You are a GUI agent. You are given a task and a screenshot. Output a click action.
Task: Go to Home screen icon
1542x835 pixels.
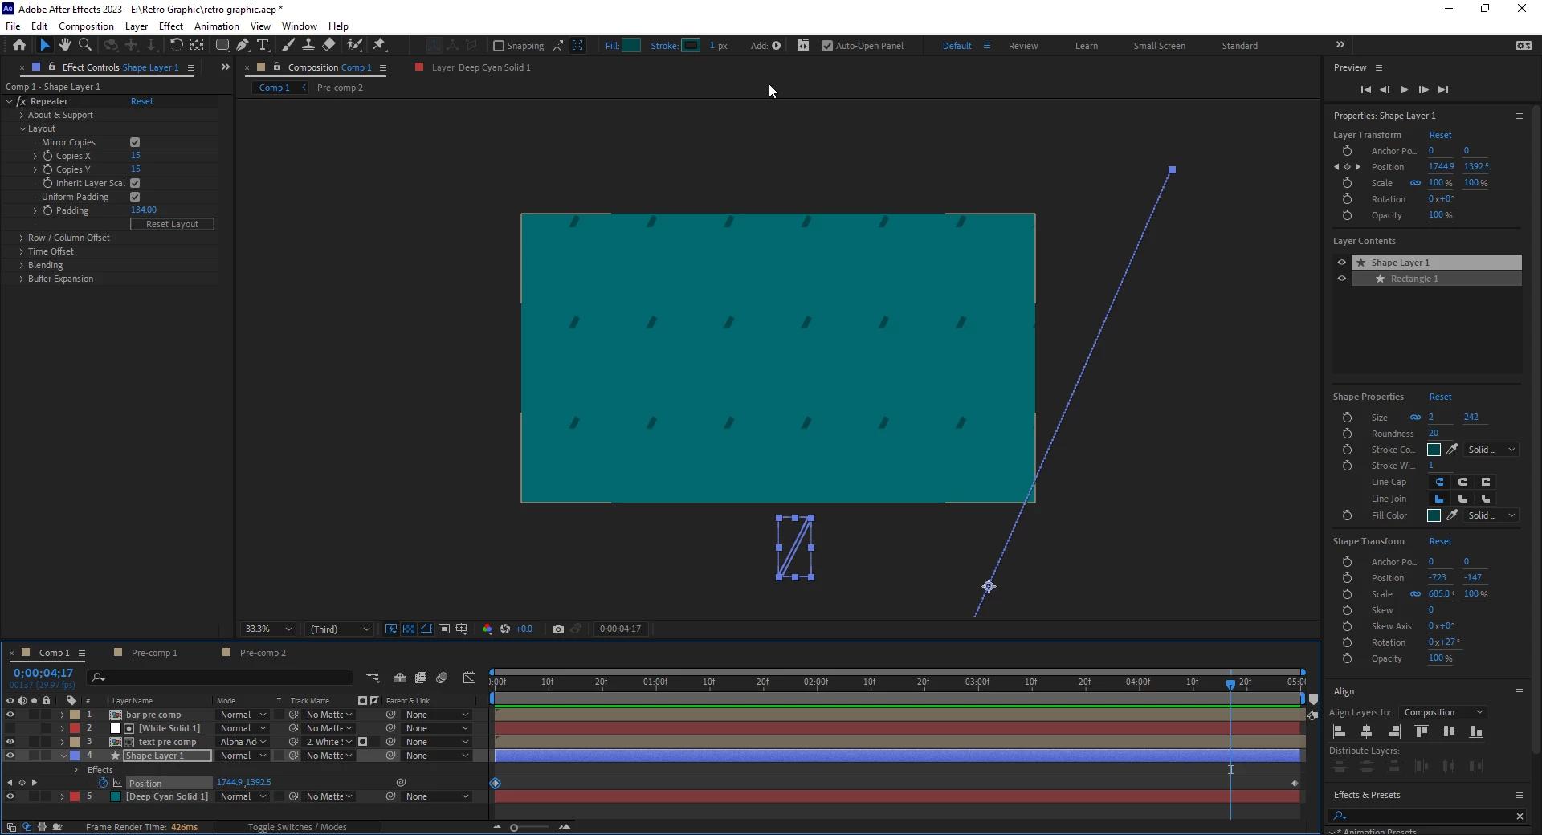coord(19,45)
